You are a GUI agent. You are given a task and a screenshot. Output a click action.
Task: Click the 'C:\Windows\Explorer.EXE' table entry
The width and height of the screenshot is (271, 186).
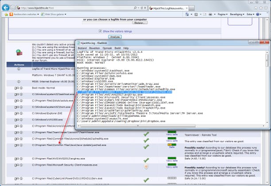tap(47, 114)
